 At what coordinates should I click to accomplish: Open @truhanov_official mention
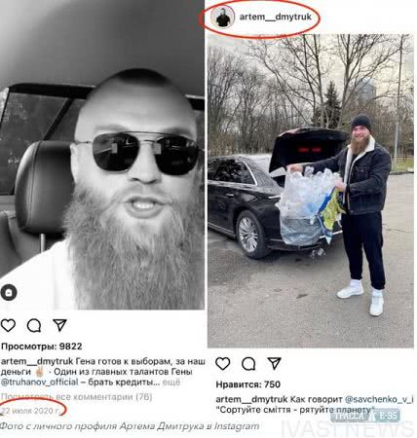(39, 383)
